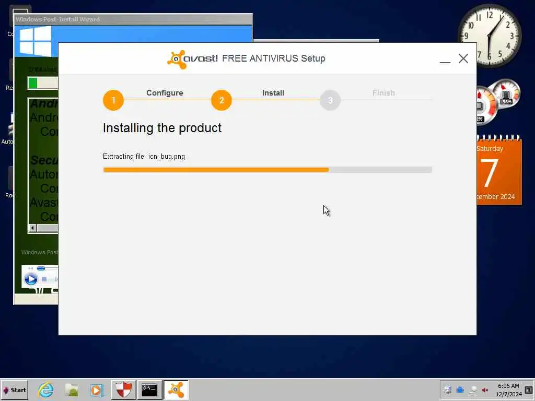The width and height of the screenshot is (535, 401).
Task: Click the Configure step label
Action: click(x=165, y=93)
